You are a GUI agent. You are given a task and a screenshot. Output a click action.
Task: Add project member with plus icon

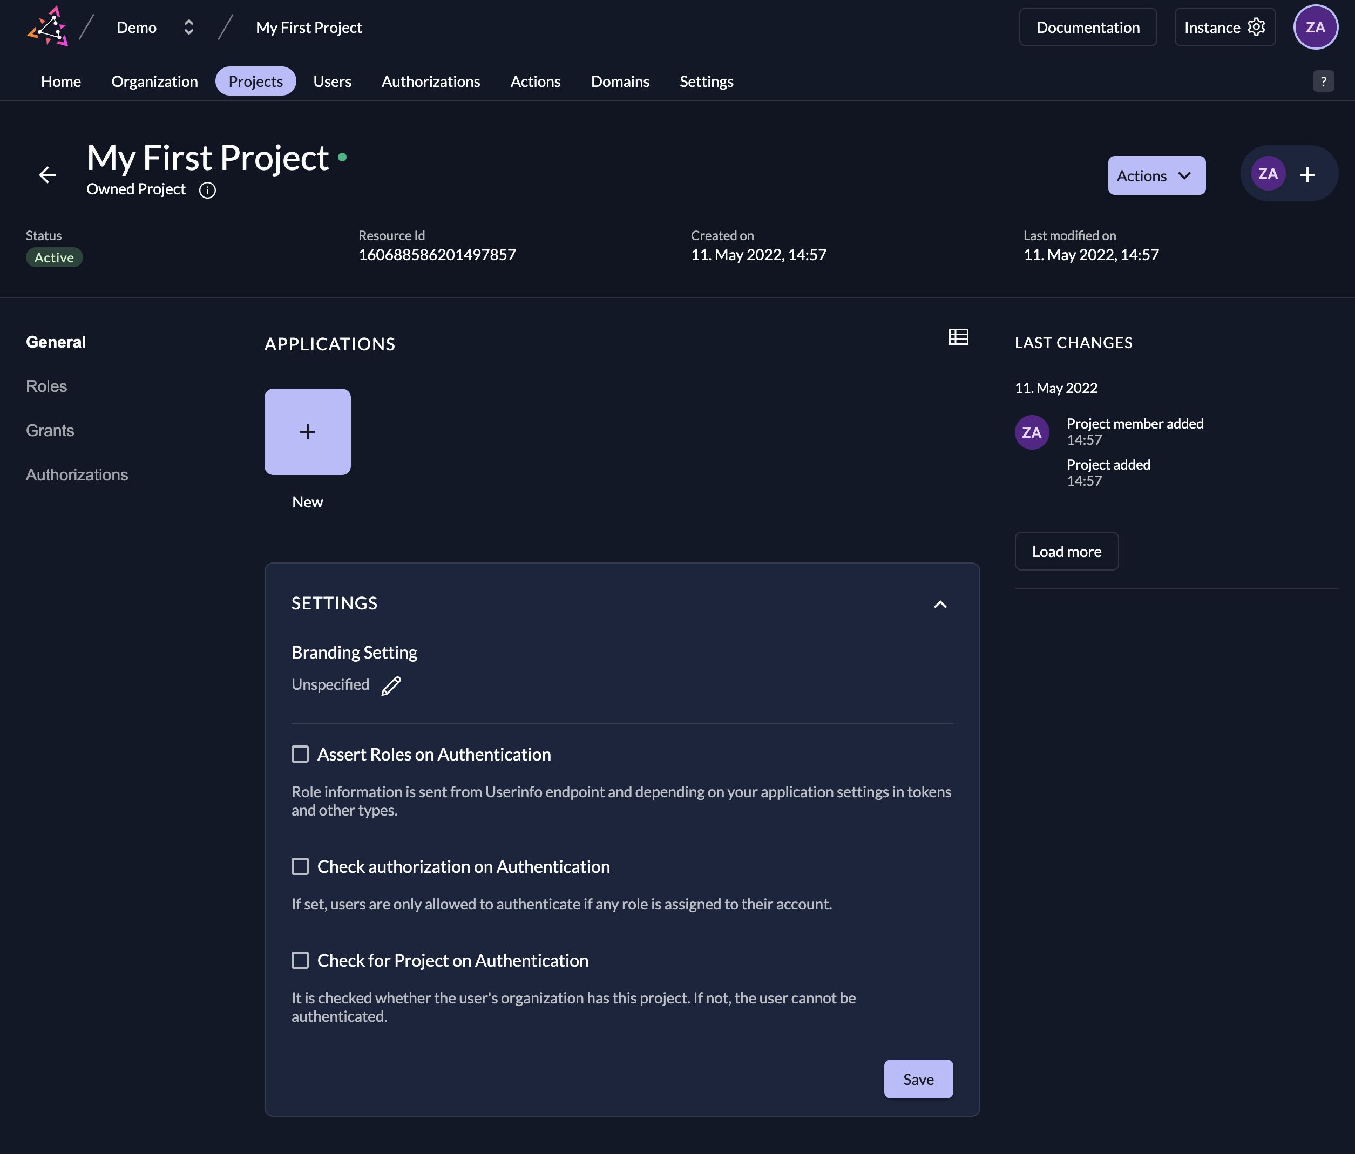(x=1307, y=174)
